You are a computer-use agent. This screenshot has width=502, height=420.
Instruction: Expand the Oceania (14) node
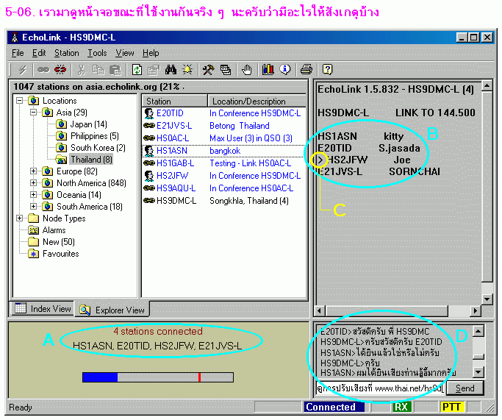[33, 194]
